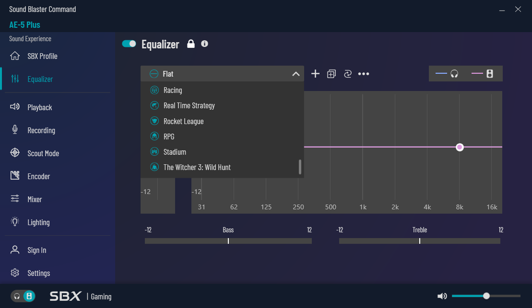Collapse the Flat preset dropdown
The width and height of the screenshot is (532, 308).
(x=296, y=74)
